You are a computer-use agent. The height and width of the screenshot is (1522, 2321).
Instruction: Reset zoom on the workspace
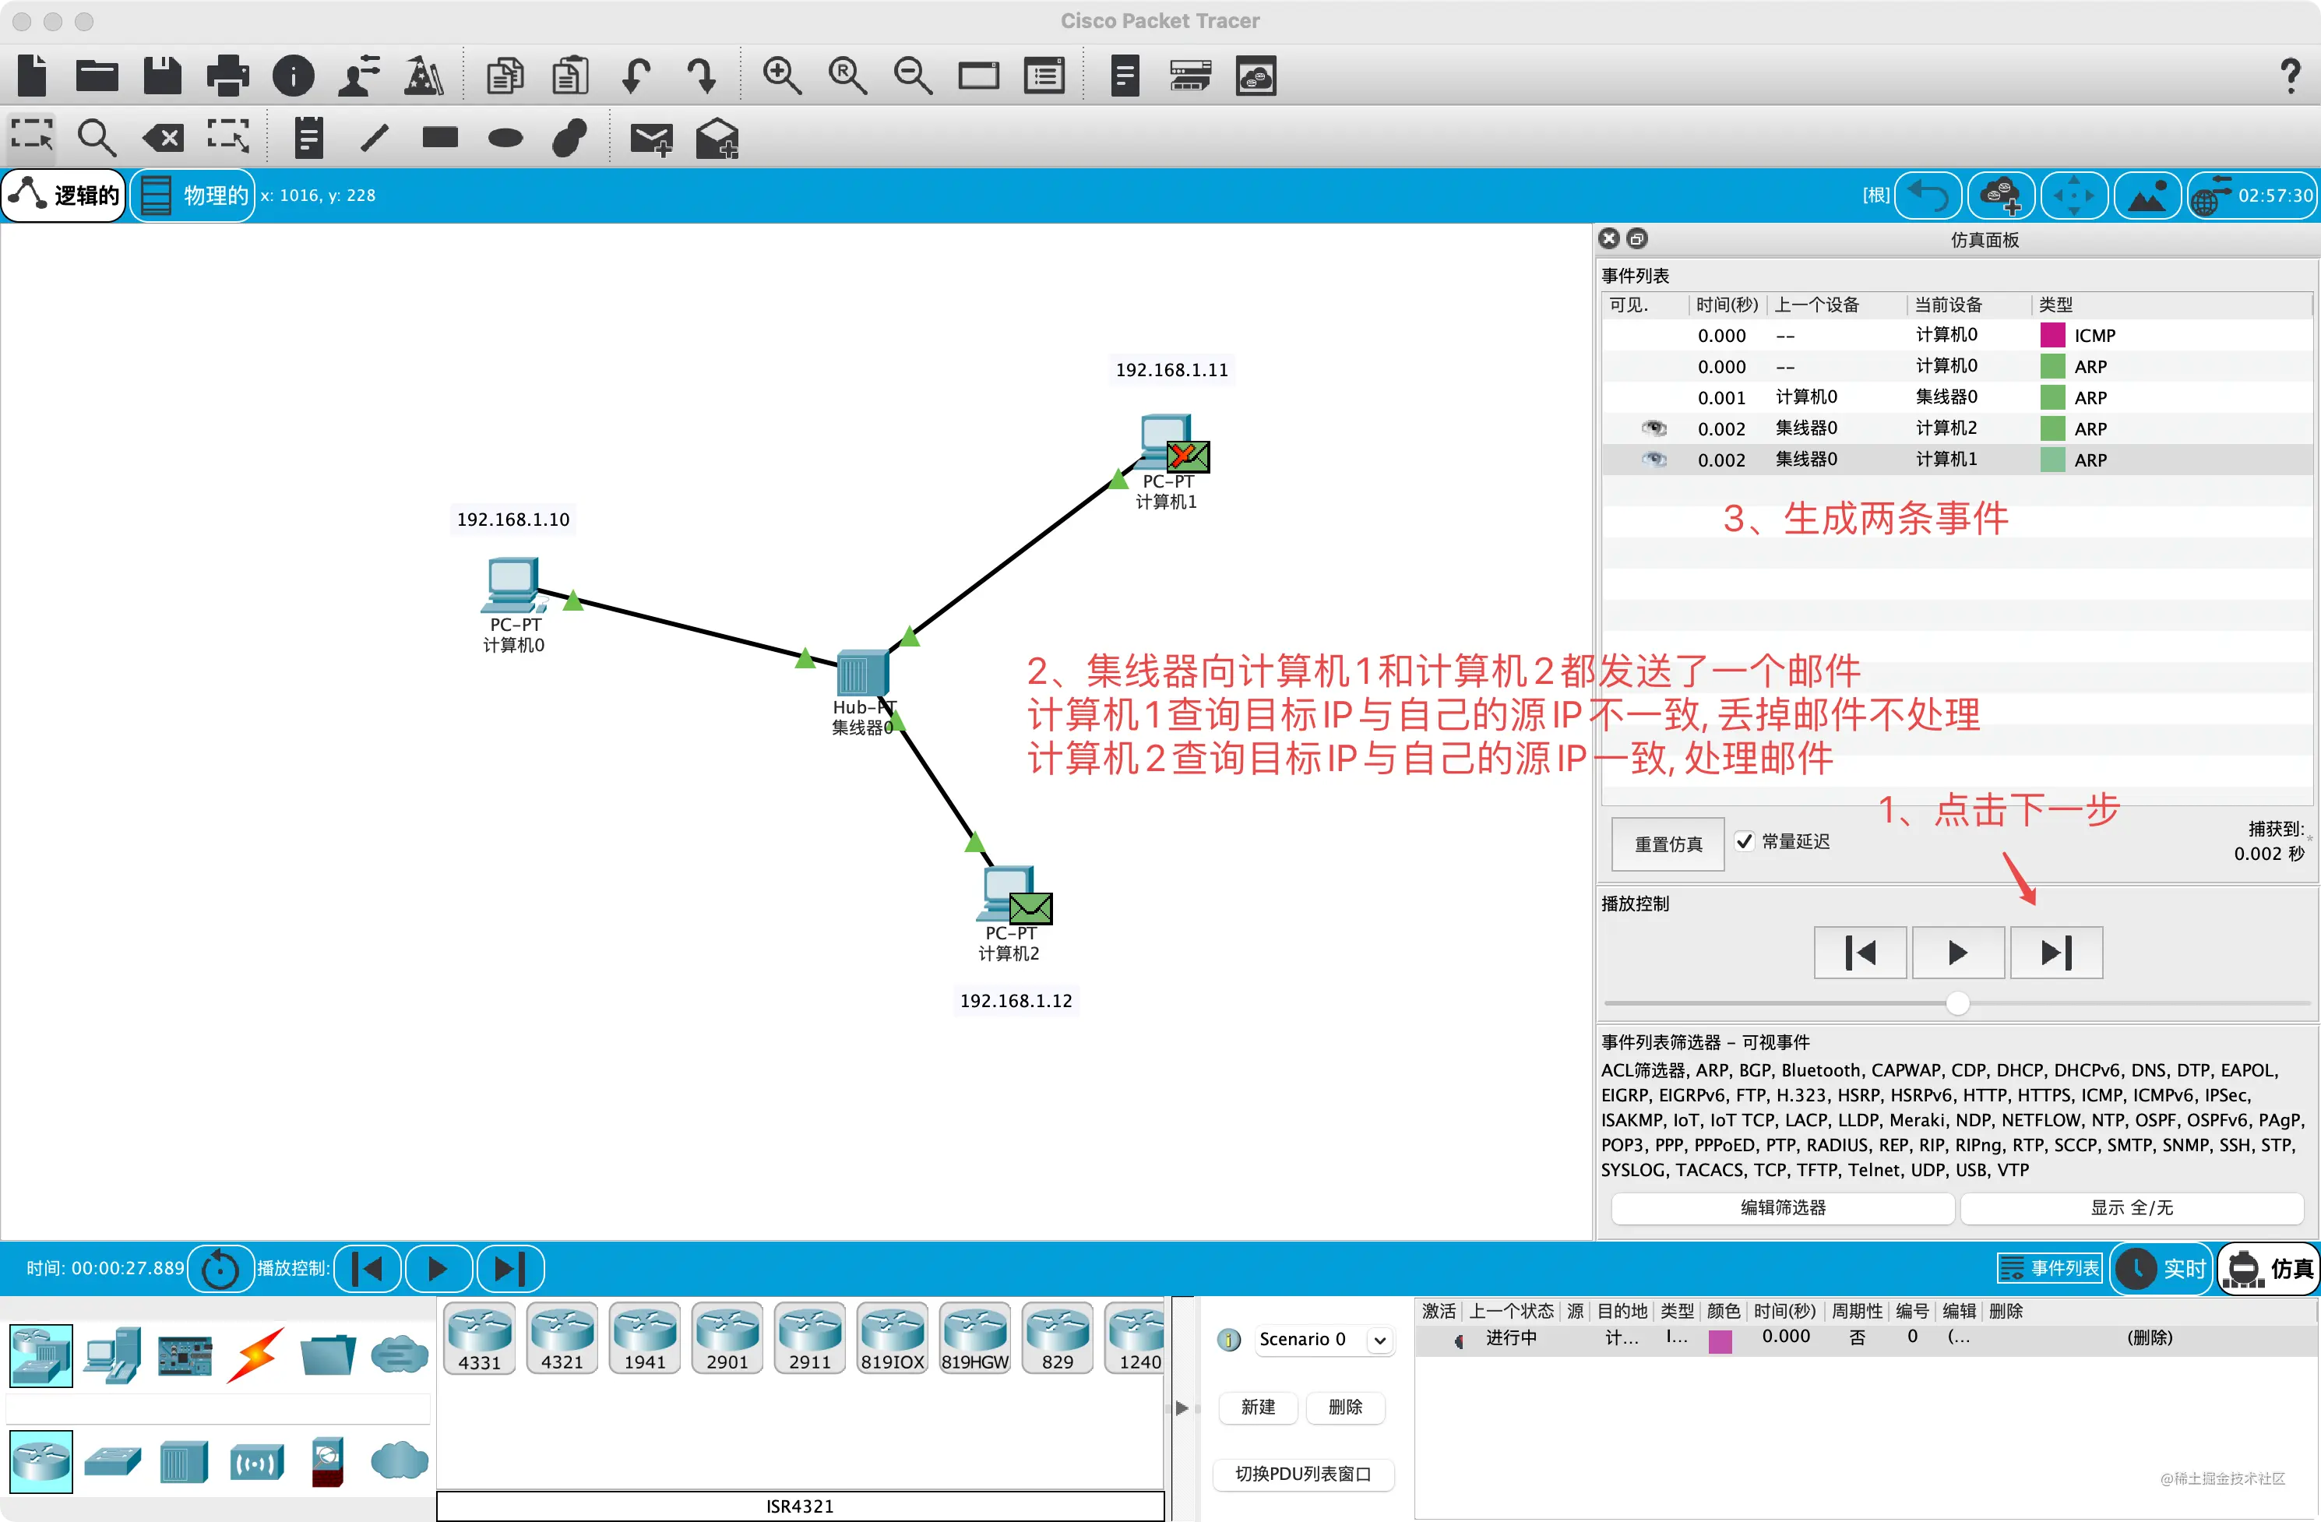tap(847, 75)
